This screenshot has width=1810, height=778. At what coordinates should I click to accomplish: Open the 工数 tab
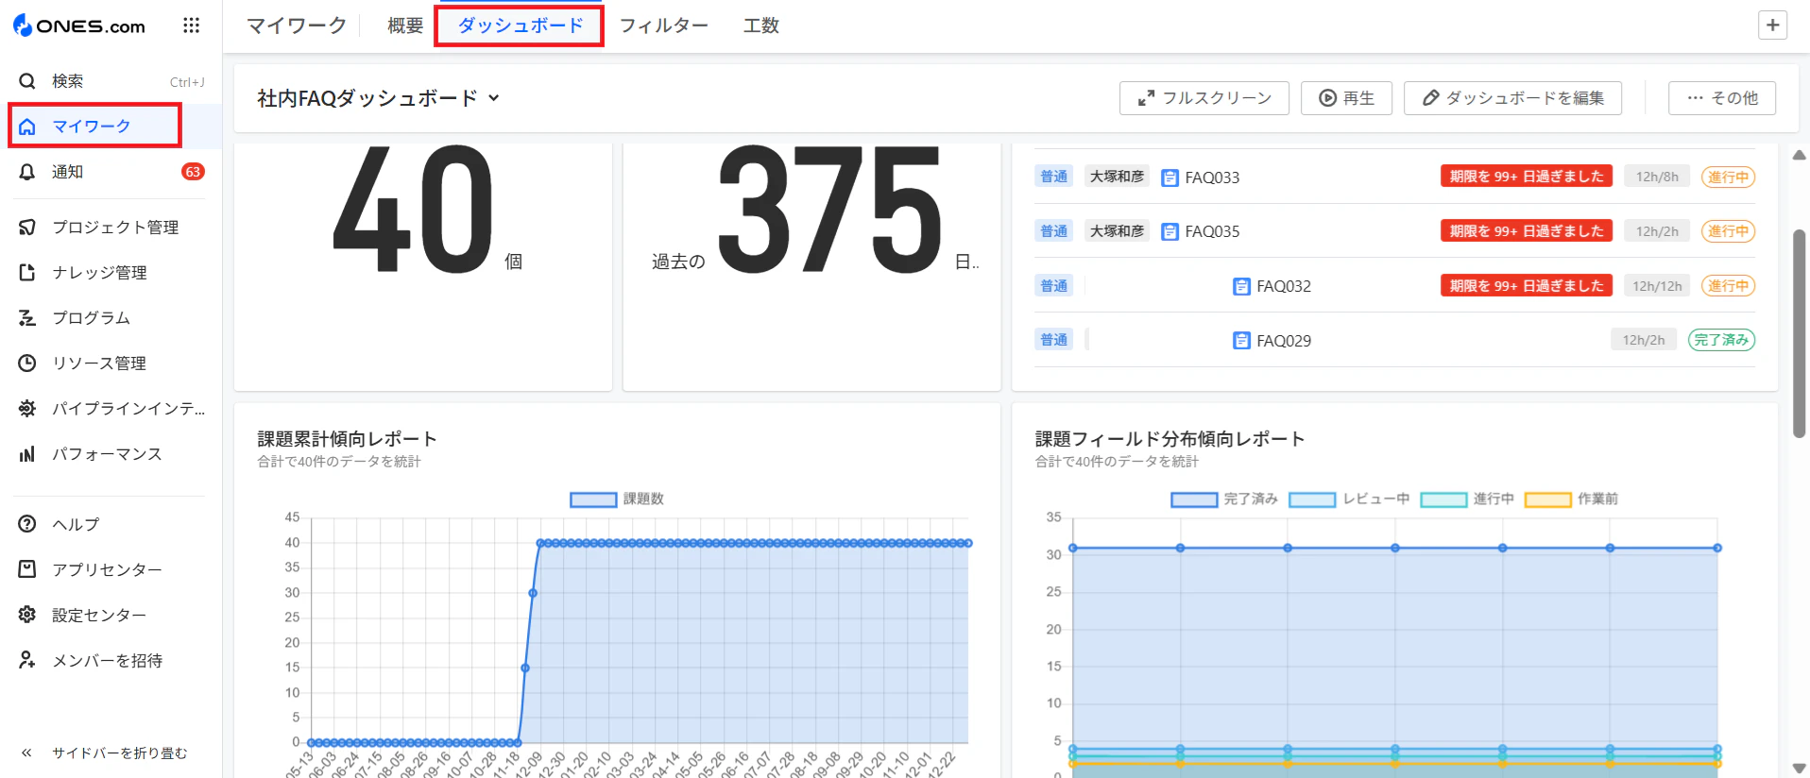point(760,25)
